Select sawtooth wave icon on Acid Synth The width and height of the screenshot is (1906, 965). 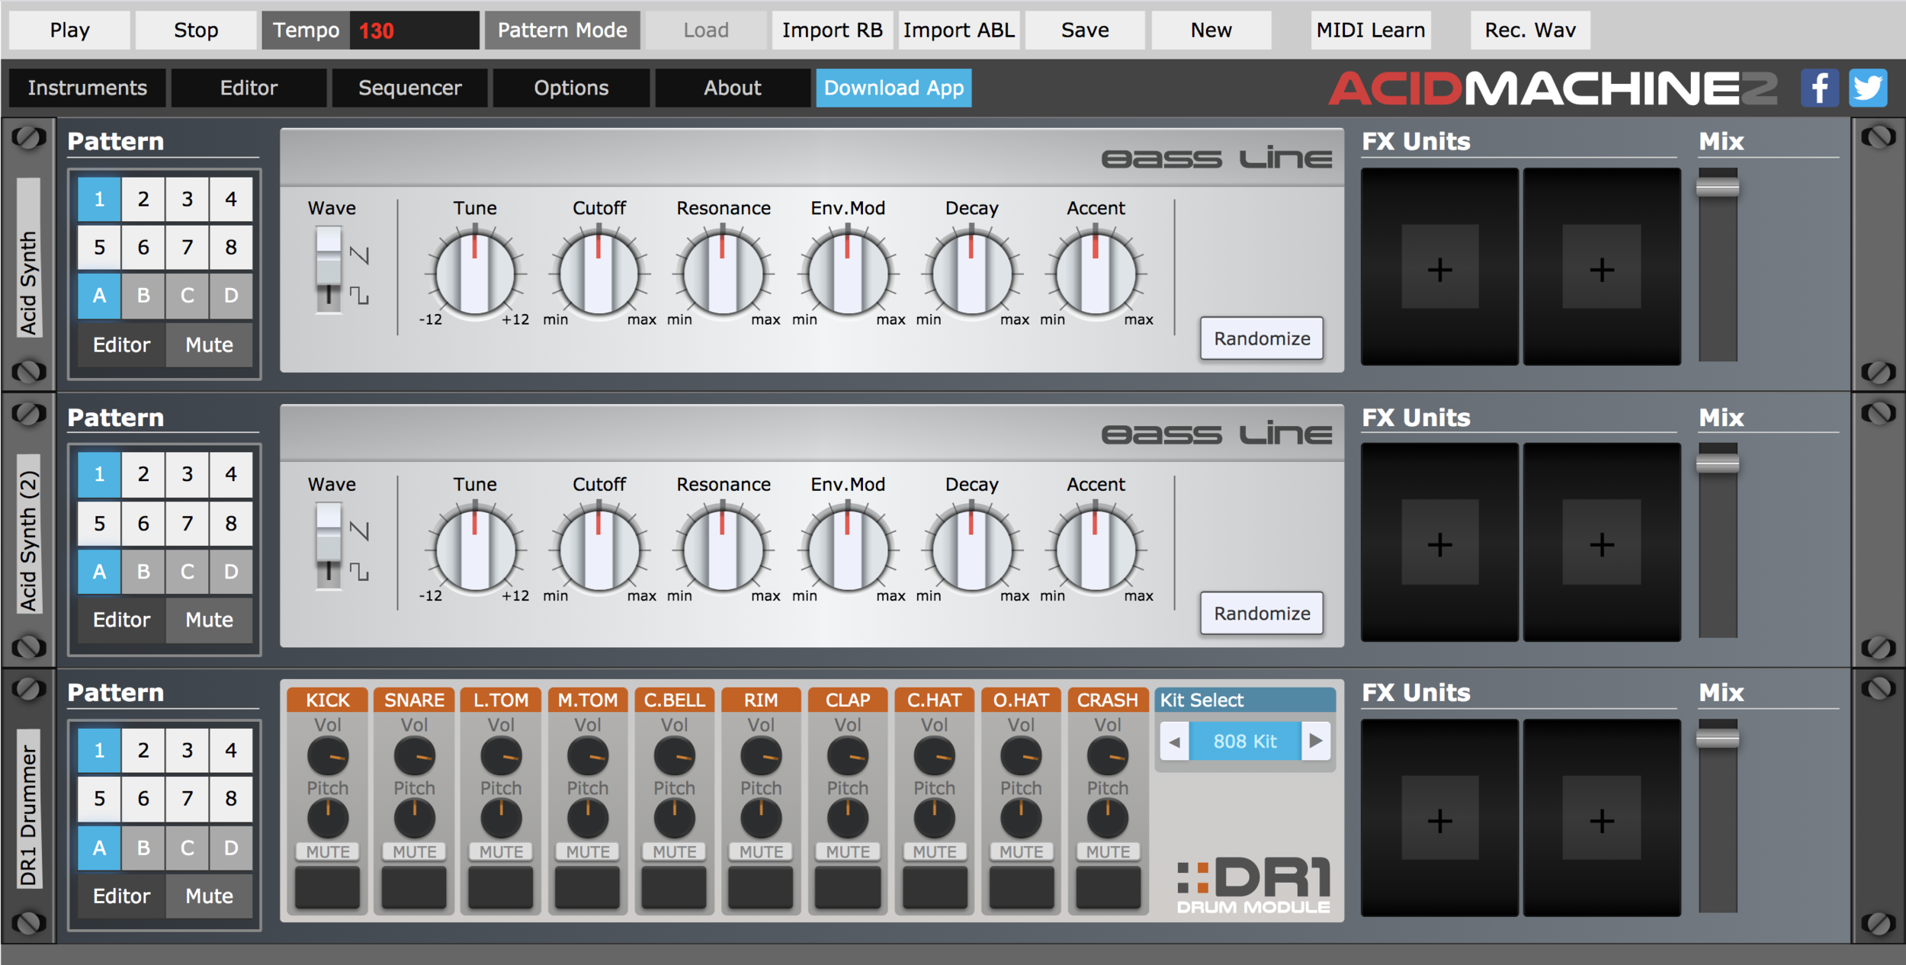(359, 255)
